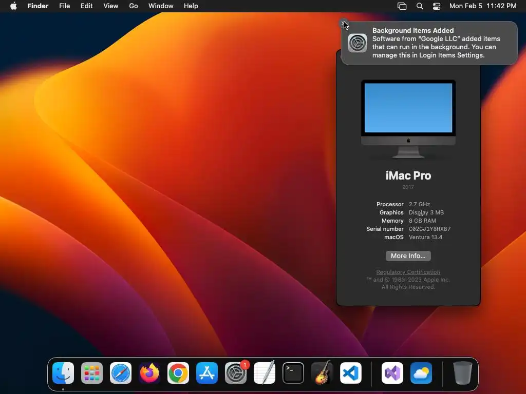Viewport: 526px width, 394px height.
Task: Open Visual Studio from the Dock
Action: [x=392, y=373]
